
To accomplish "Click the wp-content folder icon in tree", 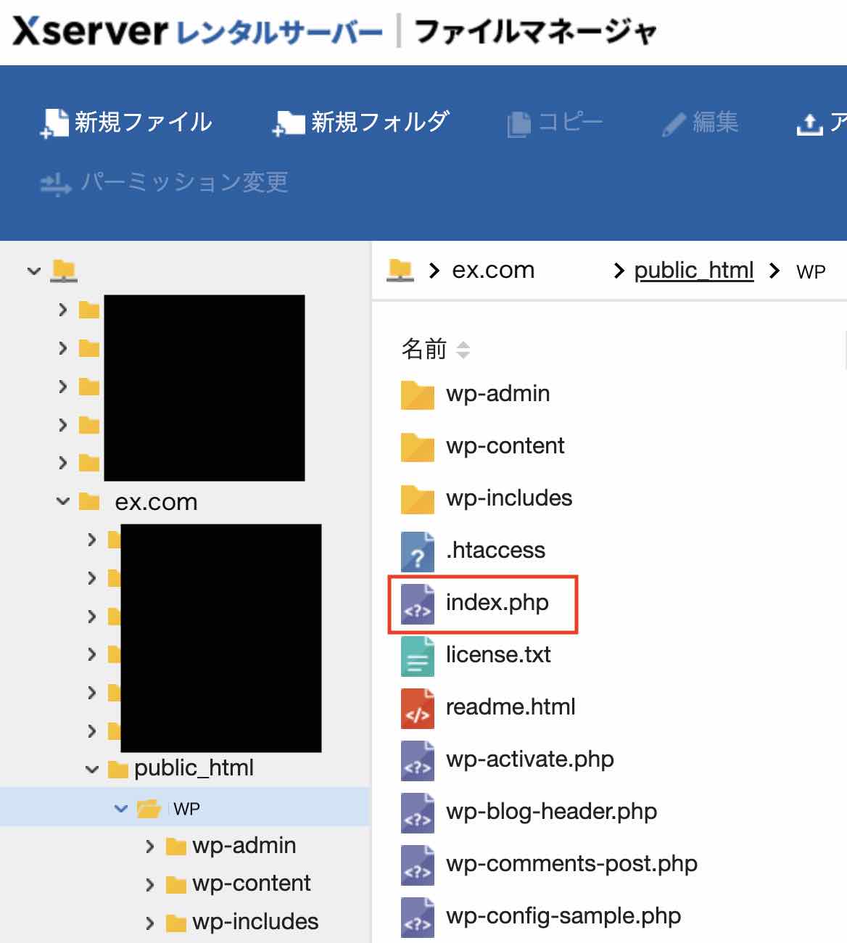I will point(176,885).
